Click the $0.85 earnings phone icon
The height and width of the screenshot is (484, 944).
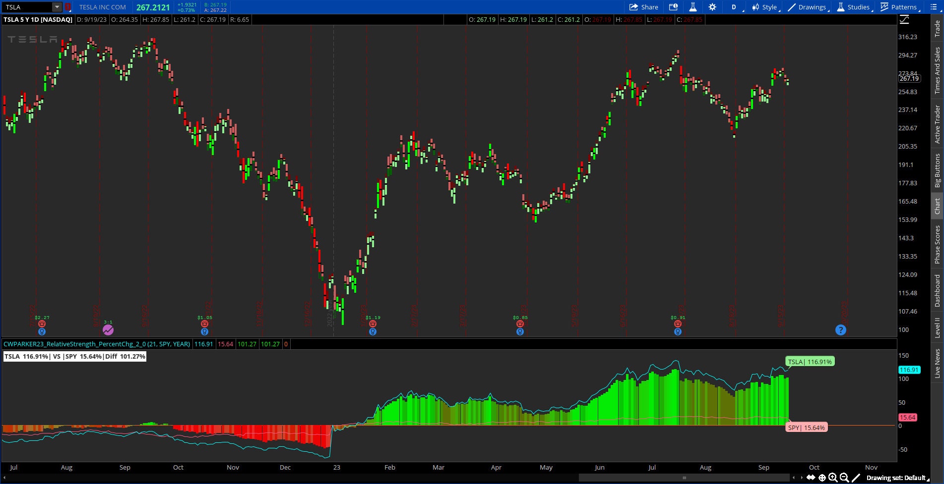pyautogui.click(x=520, y=324)
